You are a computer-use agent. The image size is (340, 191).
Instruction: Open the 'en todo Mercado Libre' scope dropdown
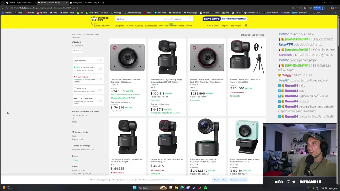pyautogui.click(x=175, y=19)
